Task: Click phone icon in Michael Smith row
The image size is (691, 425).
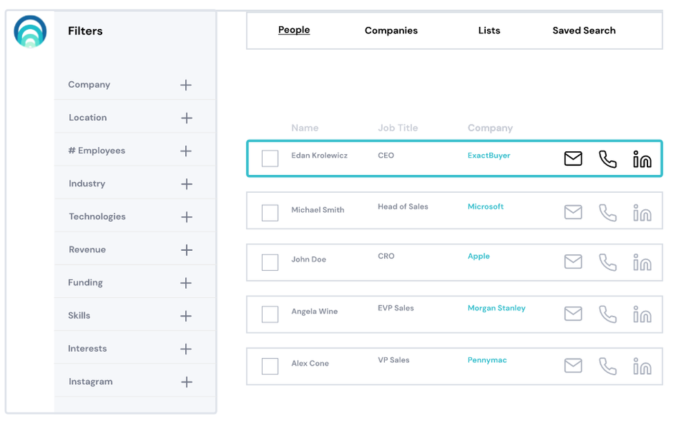Action: (607, 213)
